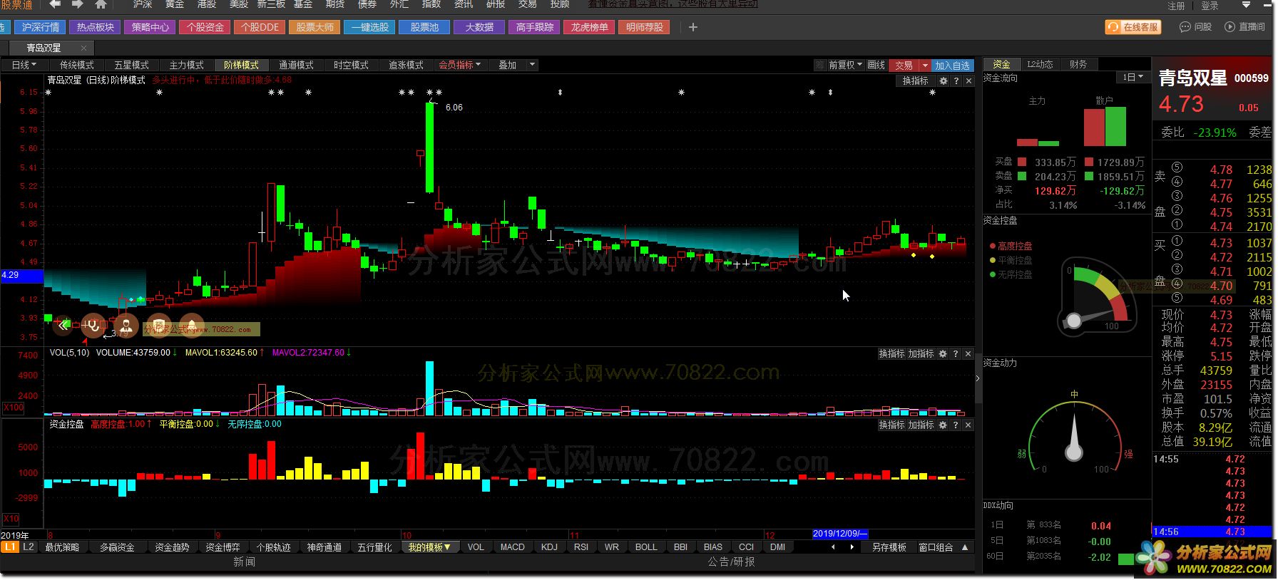Click the stethoscope diagnosis floating icon

93,326
